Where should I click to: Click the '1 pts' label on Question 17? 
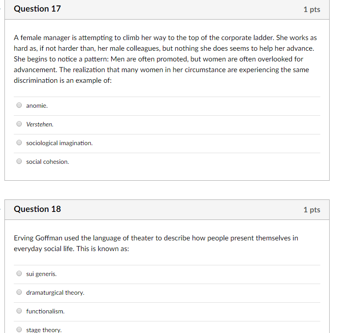coord(312,9)
